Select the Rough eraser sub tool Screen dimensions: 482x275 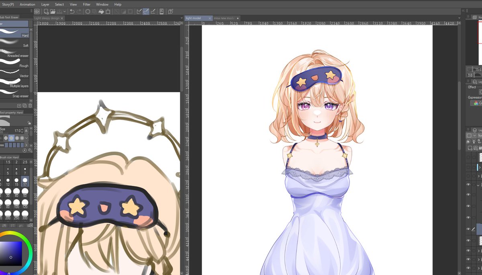[14, 64]
